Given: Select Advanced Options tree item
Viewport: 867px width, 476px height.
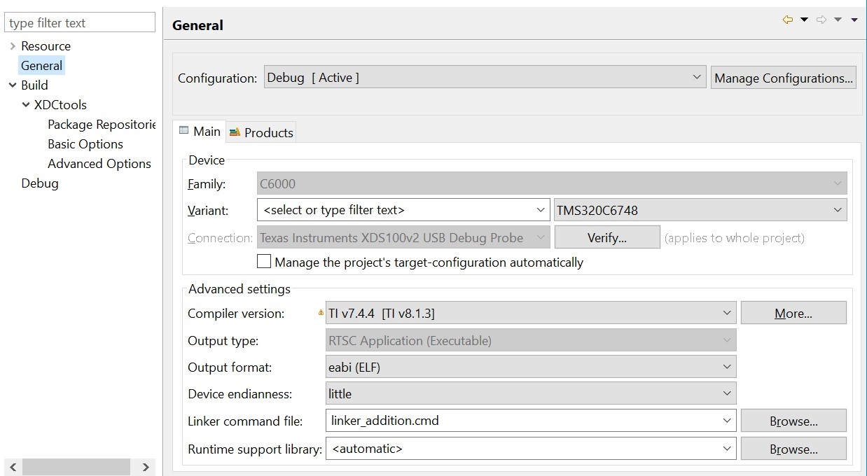Looking at the screenshot, I should point(99,164).
